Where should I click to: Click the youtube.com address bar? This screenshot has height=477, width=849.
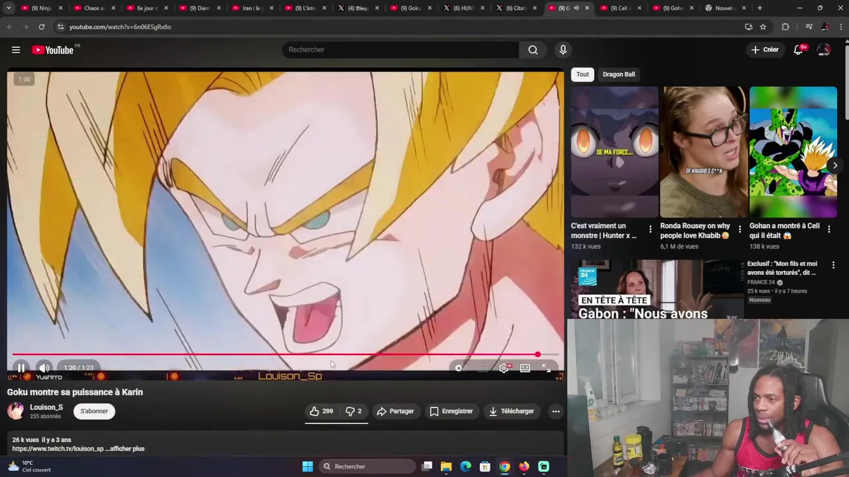click(398, 26)
